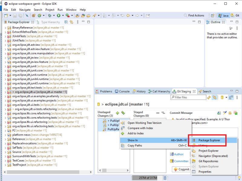Stage all changes with double-plus icon
242x181 pixels.
click(x=123, y=113)
